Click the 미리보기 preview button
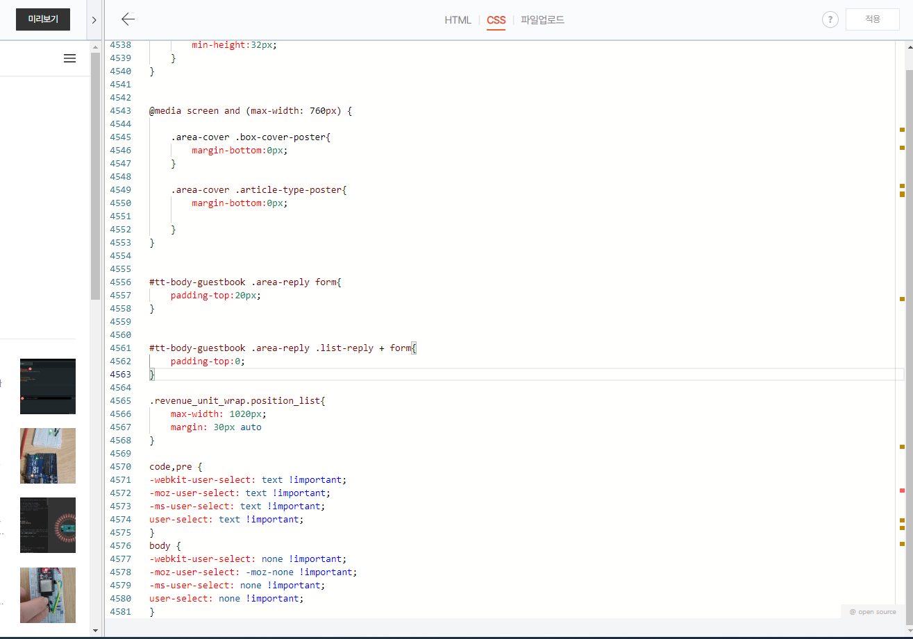 [43, 19]
